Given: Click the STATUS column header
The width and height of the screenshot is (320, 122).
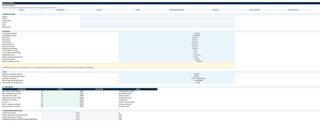Looking at the screenshot, I should click(60, 89).
